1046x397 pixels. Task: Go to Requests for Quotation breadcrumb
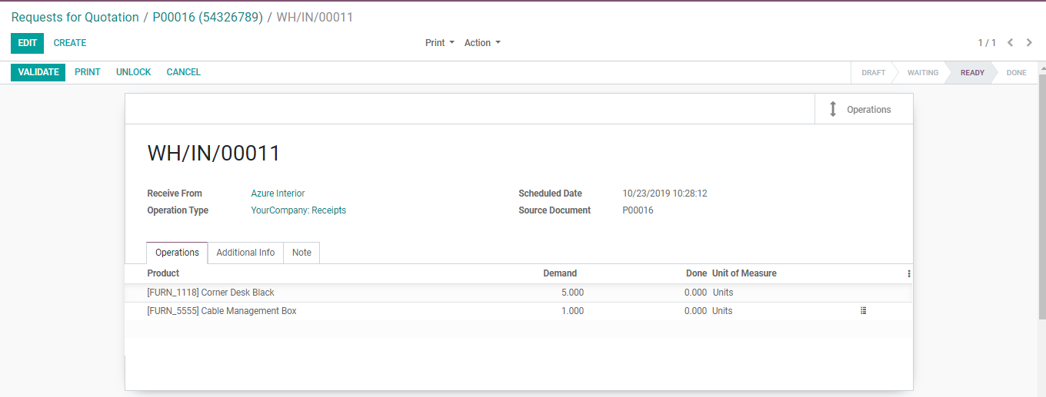point(75,17)
